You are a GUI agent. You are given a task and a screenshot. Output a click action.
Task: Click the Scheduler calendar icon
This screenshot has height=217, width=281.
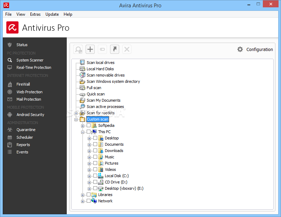(10, 137)
